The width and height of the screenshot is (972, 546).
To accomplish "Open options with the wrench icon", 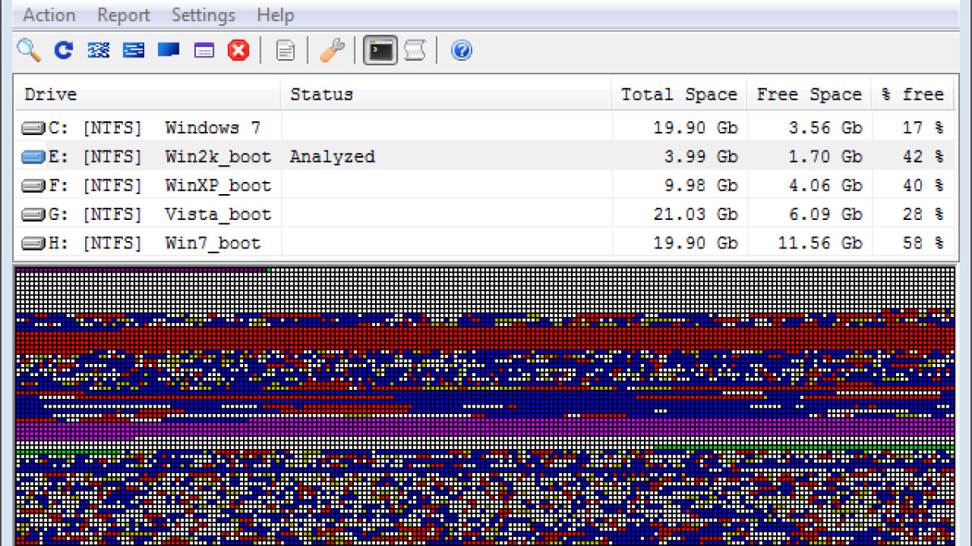I will 331,51.
